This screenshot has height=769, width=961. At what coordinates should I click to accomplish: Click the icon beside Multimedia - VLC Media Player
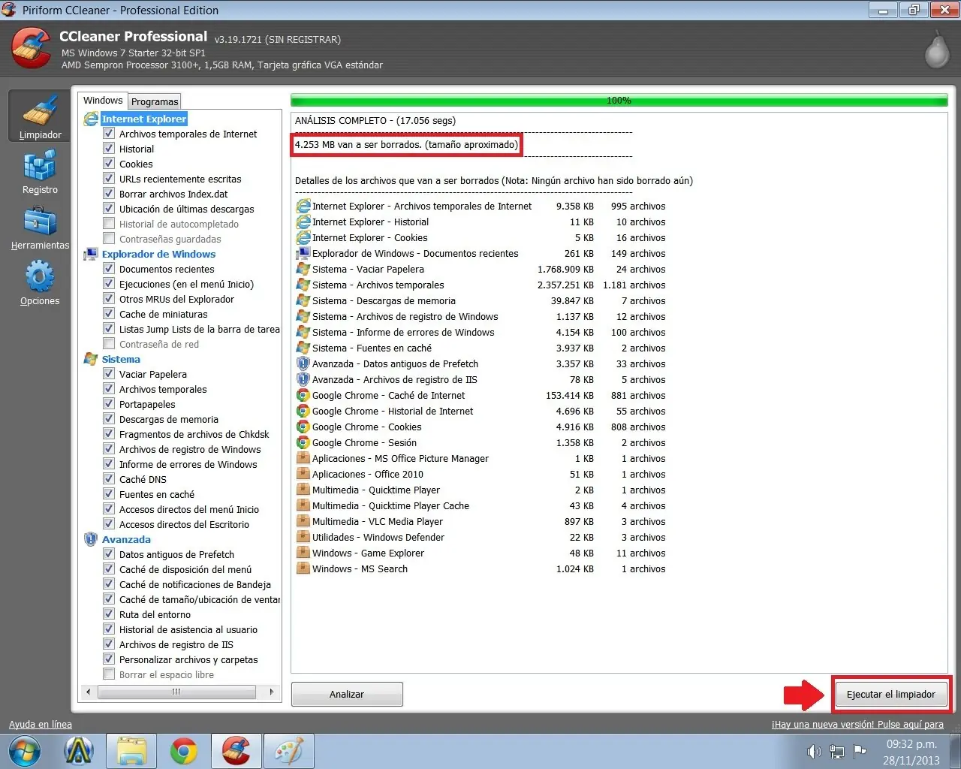point(303,521)
